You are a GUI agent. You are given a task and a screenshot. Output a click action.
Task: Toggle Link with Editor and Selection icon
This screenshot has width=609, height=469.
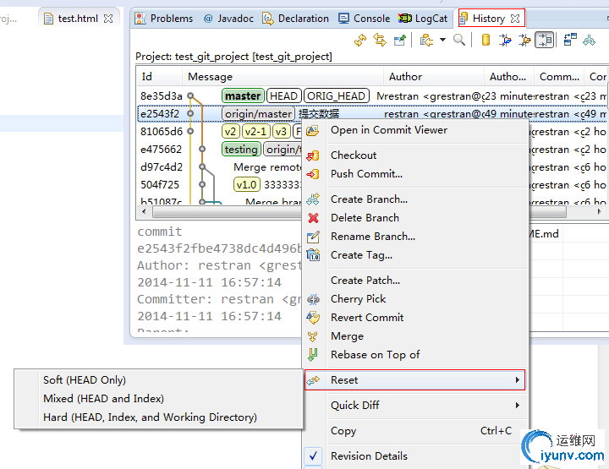380,40
